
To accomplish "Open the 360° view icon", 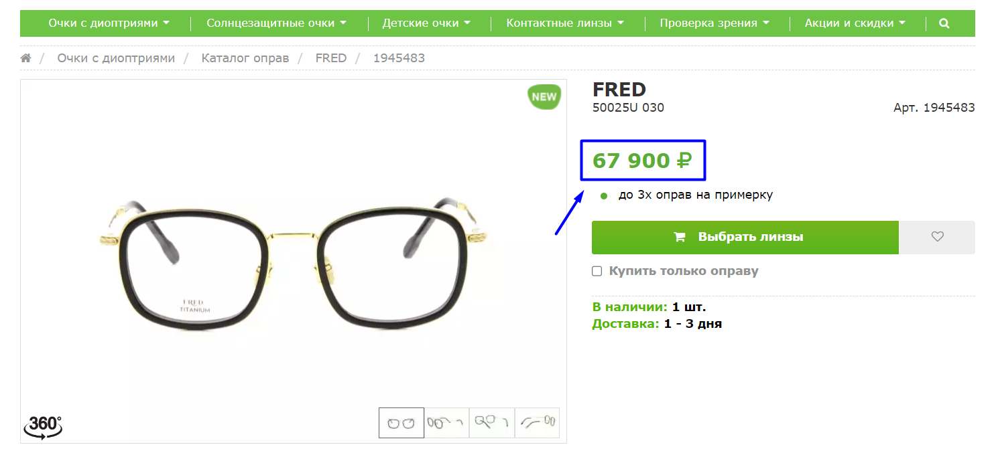I will click(x=43, y=427).
